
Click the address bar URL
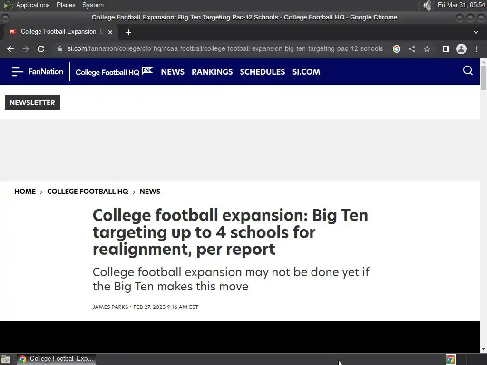point(225,49)
